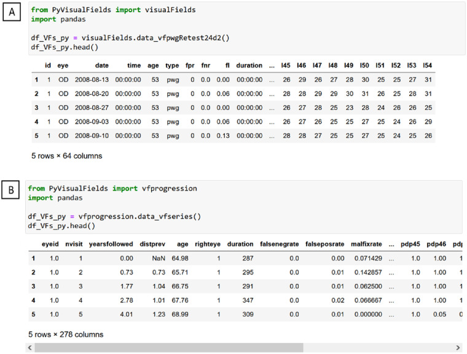The height and width of the screenshot is (354, 467).
Task: Click the 'l54' column header
Action: click(x=428, y=66)
